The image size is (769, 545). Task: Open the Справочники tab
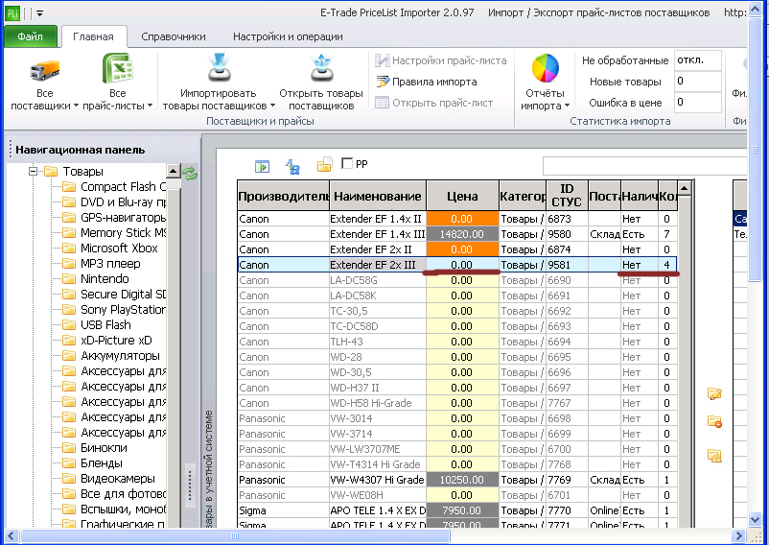[x=174, y=36]
